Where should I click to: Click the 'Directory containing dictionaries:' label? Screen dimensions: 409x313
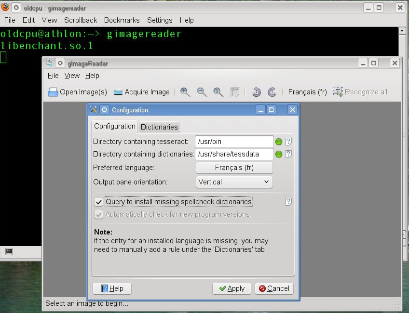[144, 154]
